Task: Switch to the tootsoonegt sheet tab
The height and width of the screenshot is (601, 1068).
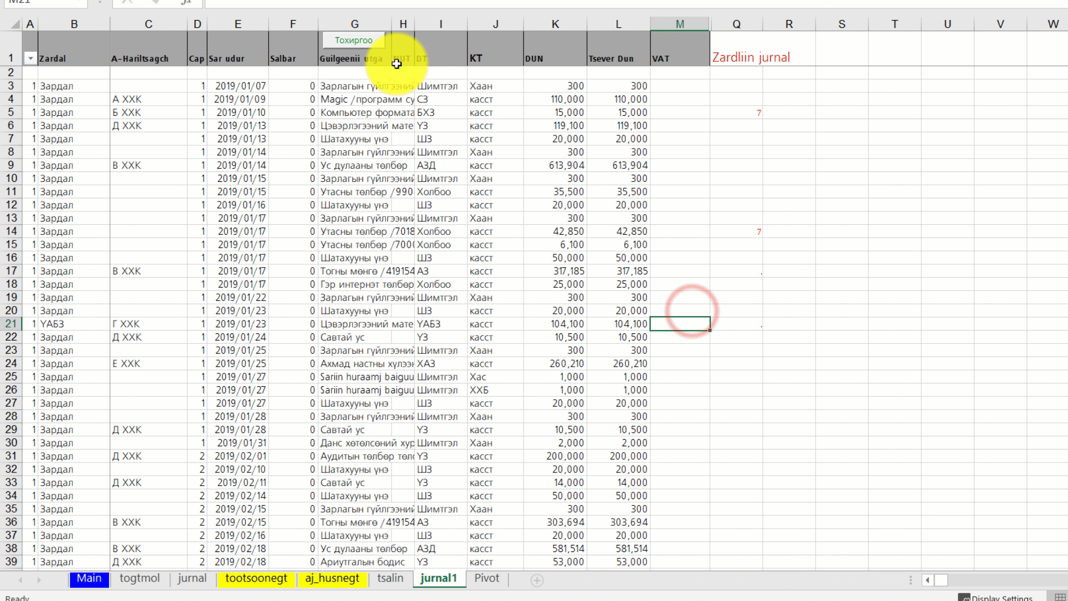Action: click(256, 579)
